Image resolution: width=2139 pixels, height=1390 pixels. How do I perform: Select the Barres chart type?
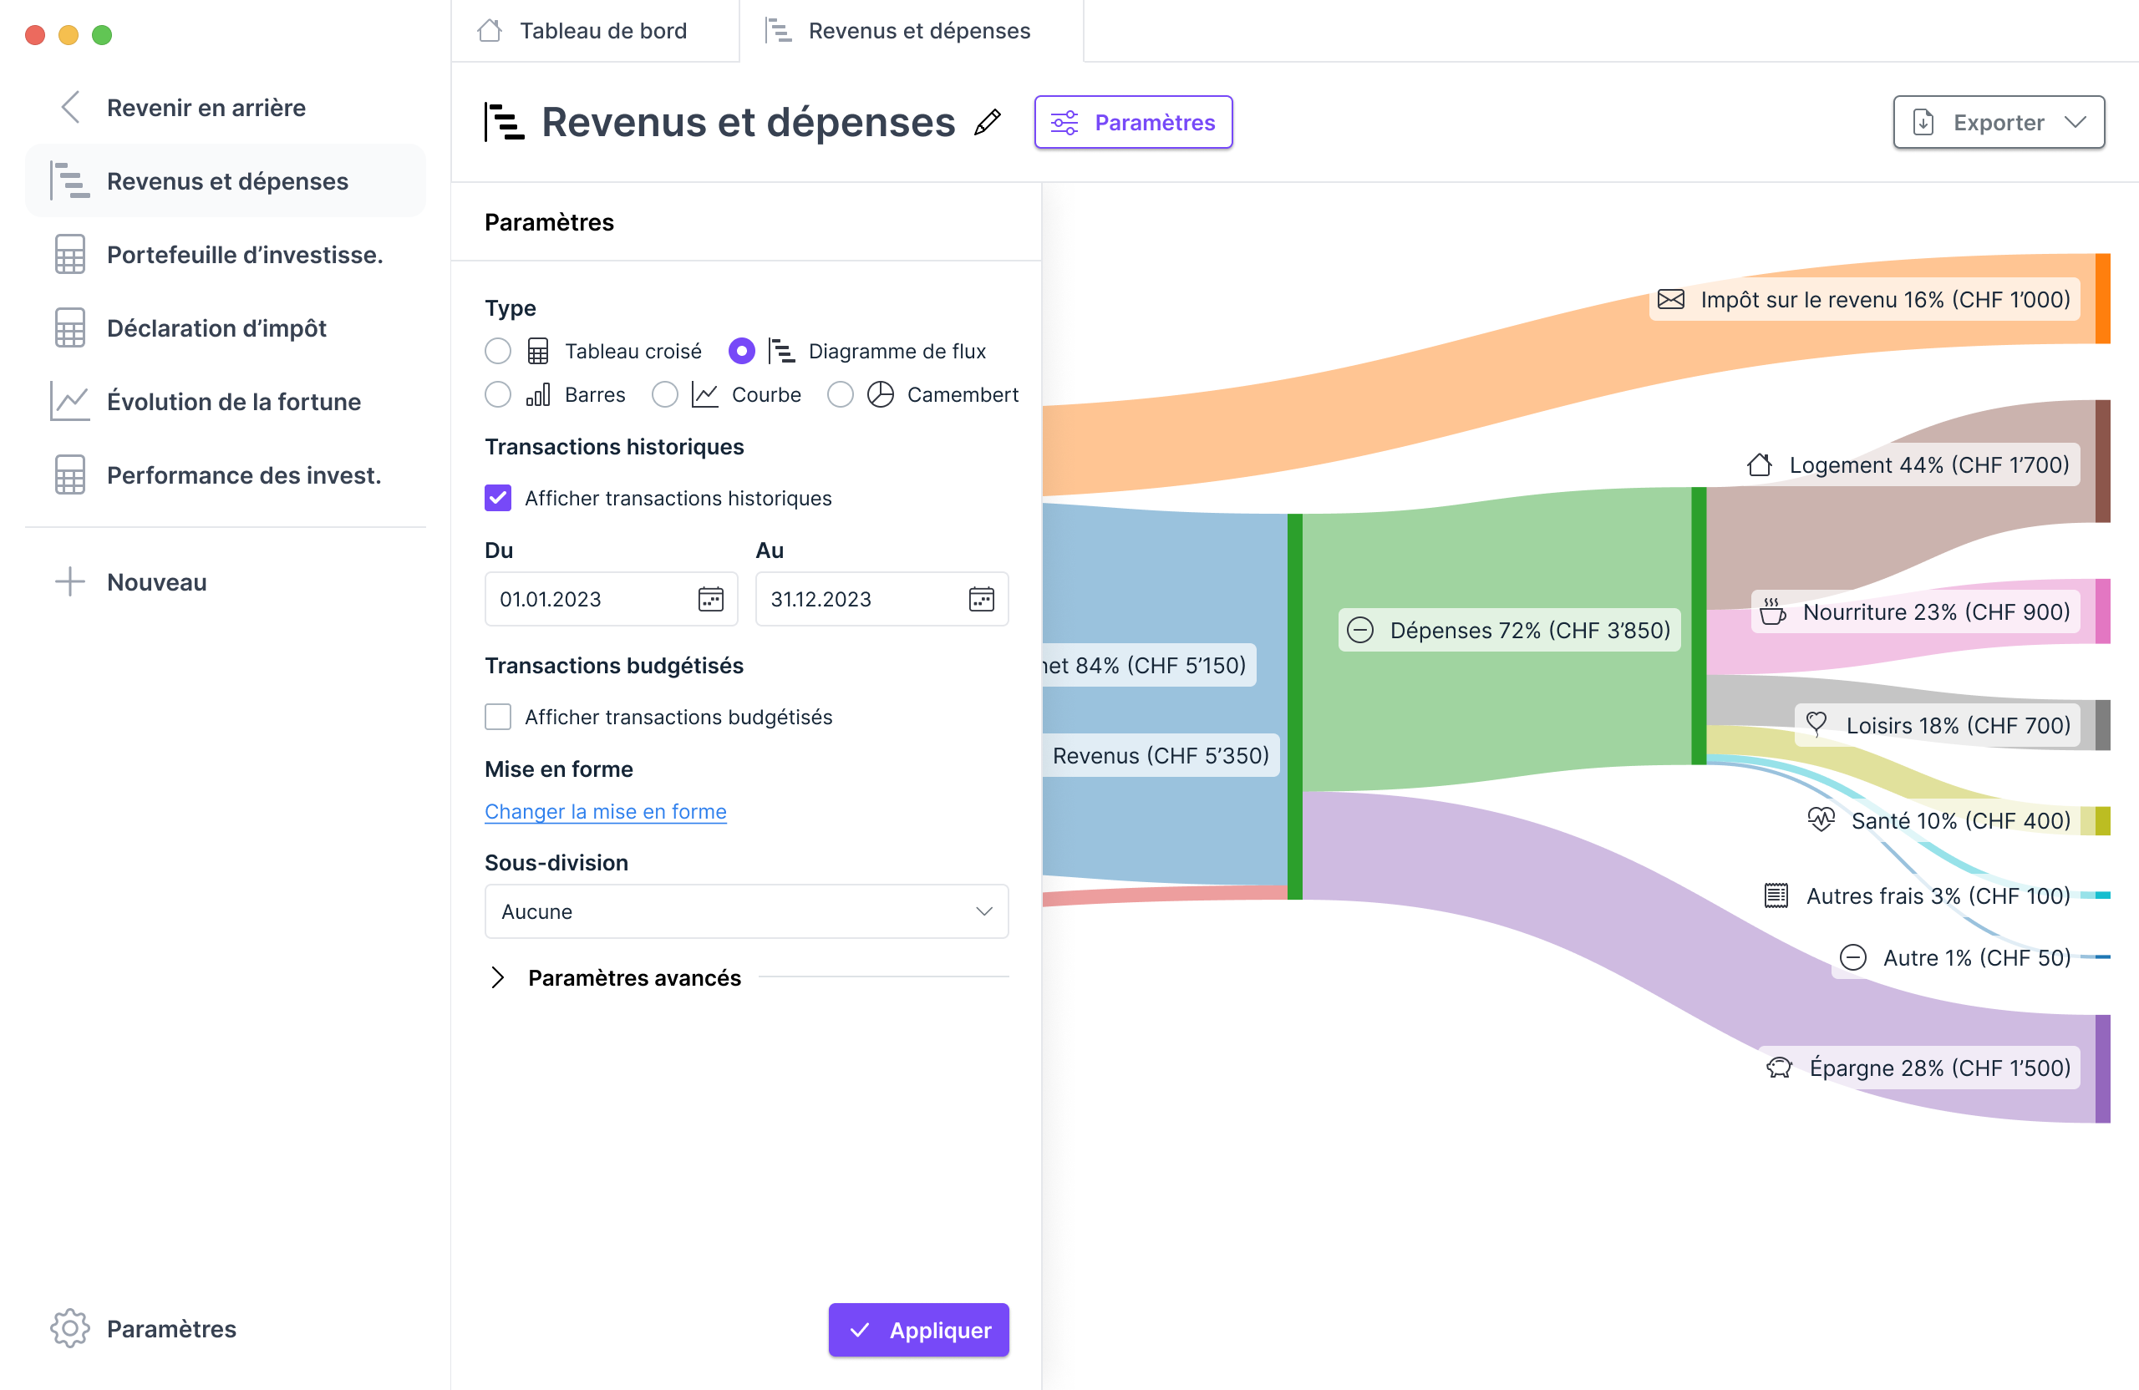[498, 394]
